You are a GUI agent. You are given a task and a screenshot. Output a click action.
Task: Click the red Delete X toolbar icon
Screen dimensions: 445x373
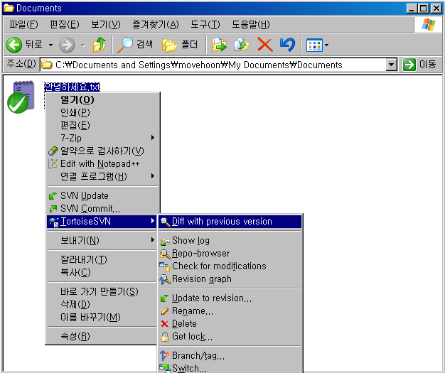coord(264,45)
